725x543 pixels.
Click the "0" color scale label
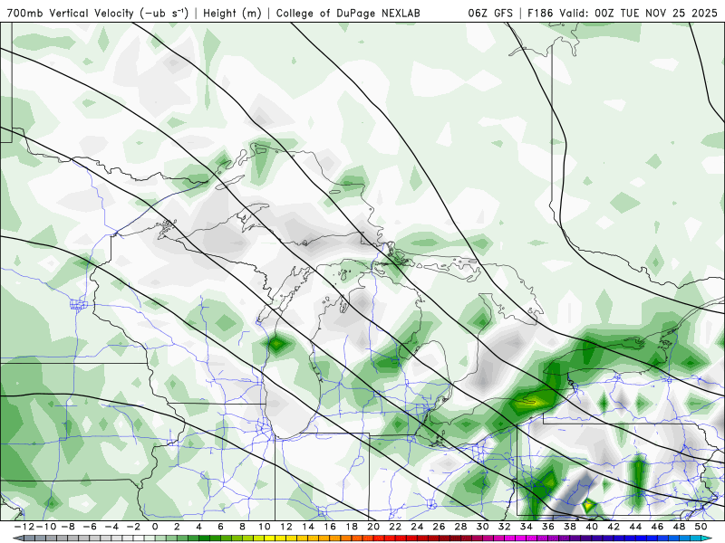click(x=155, y=527)
